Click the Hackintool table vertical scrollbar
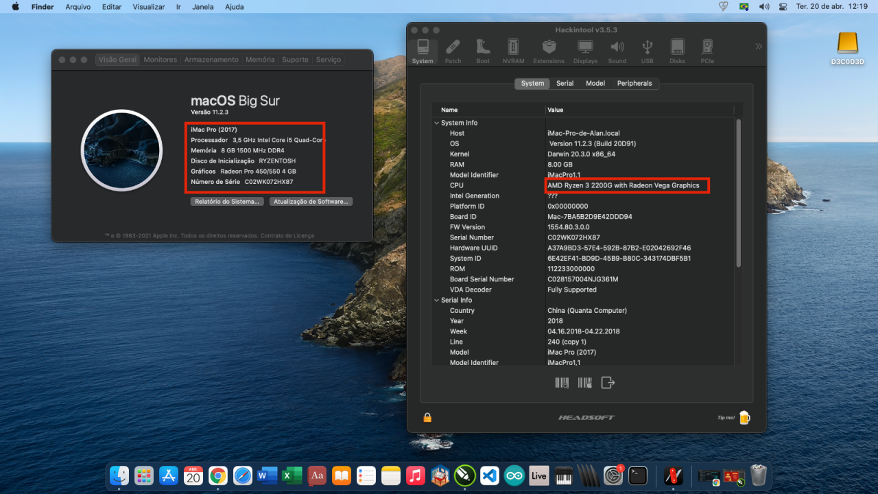 tap(738, 192)
